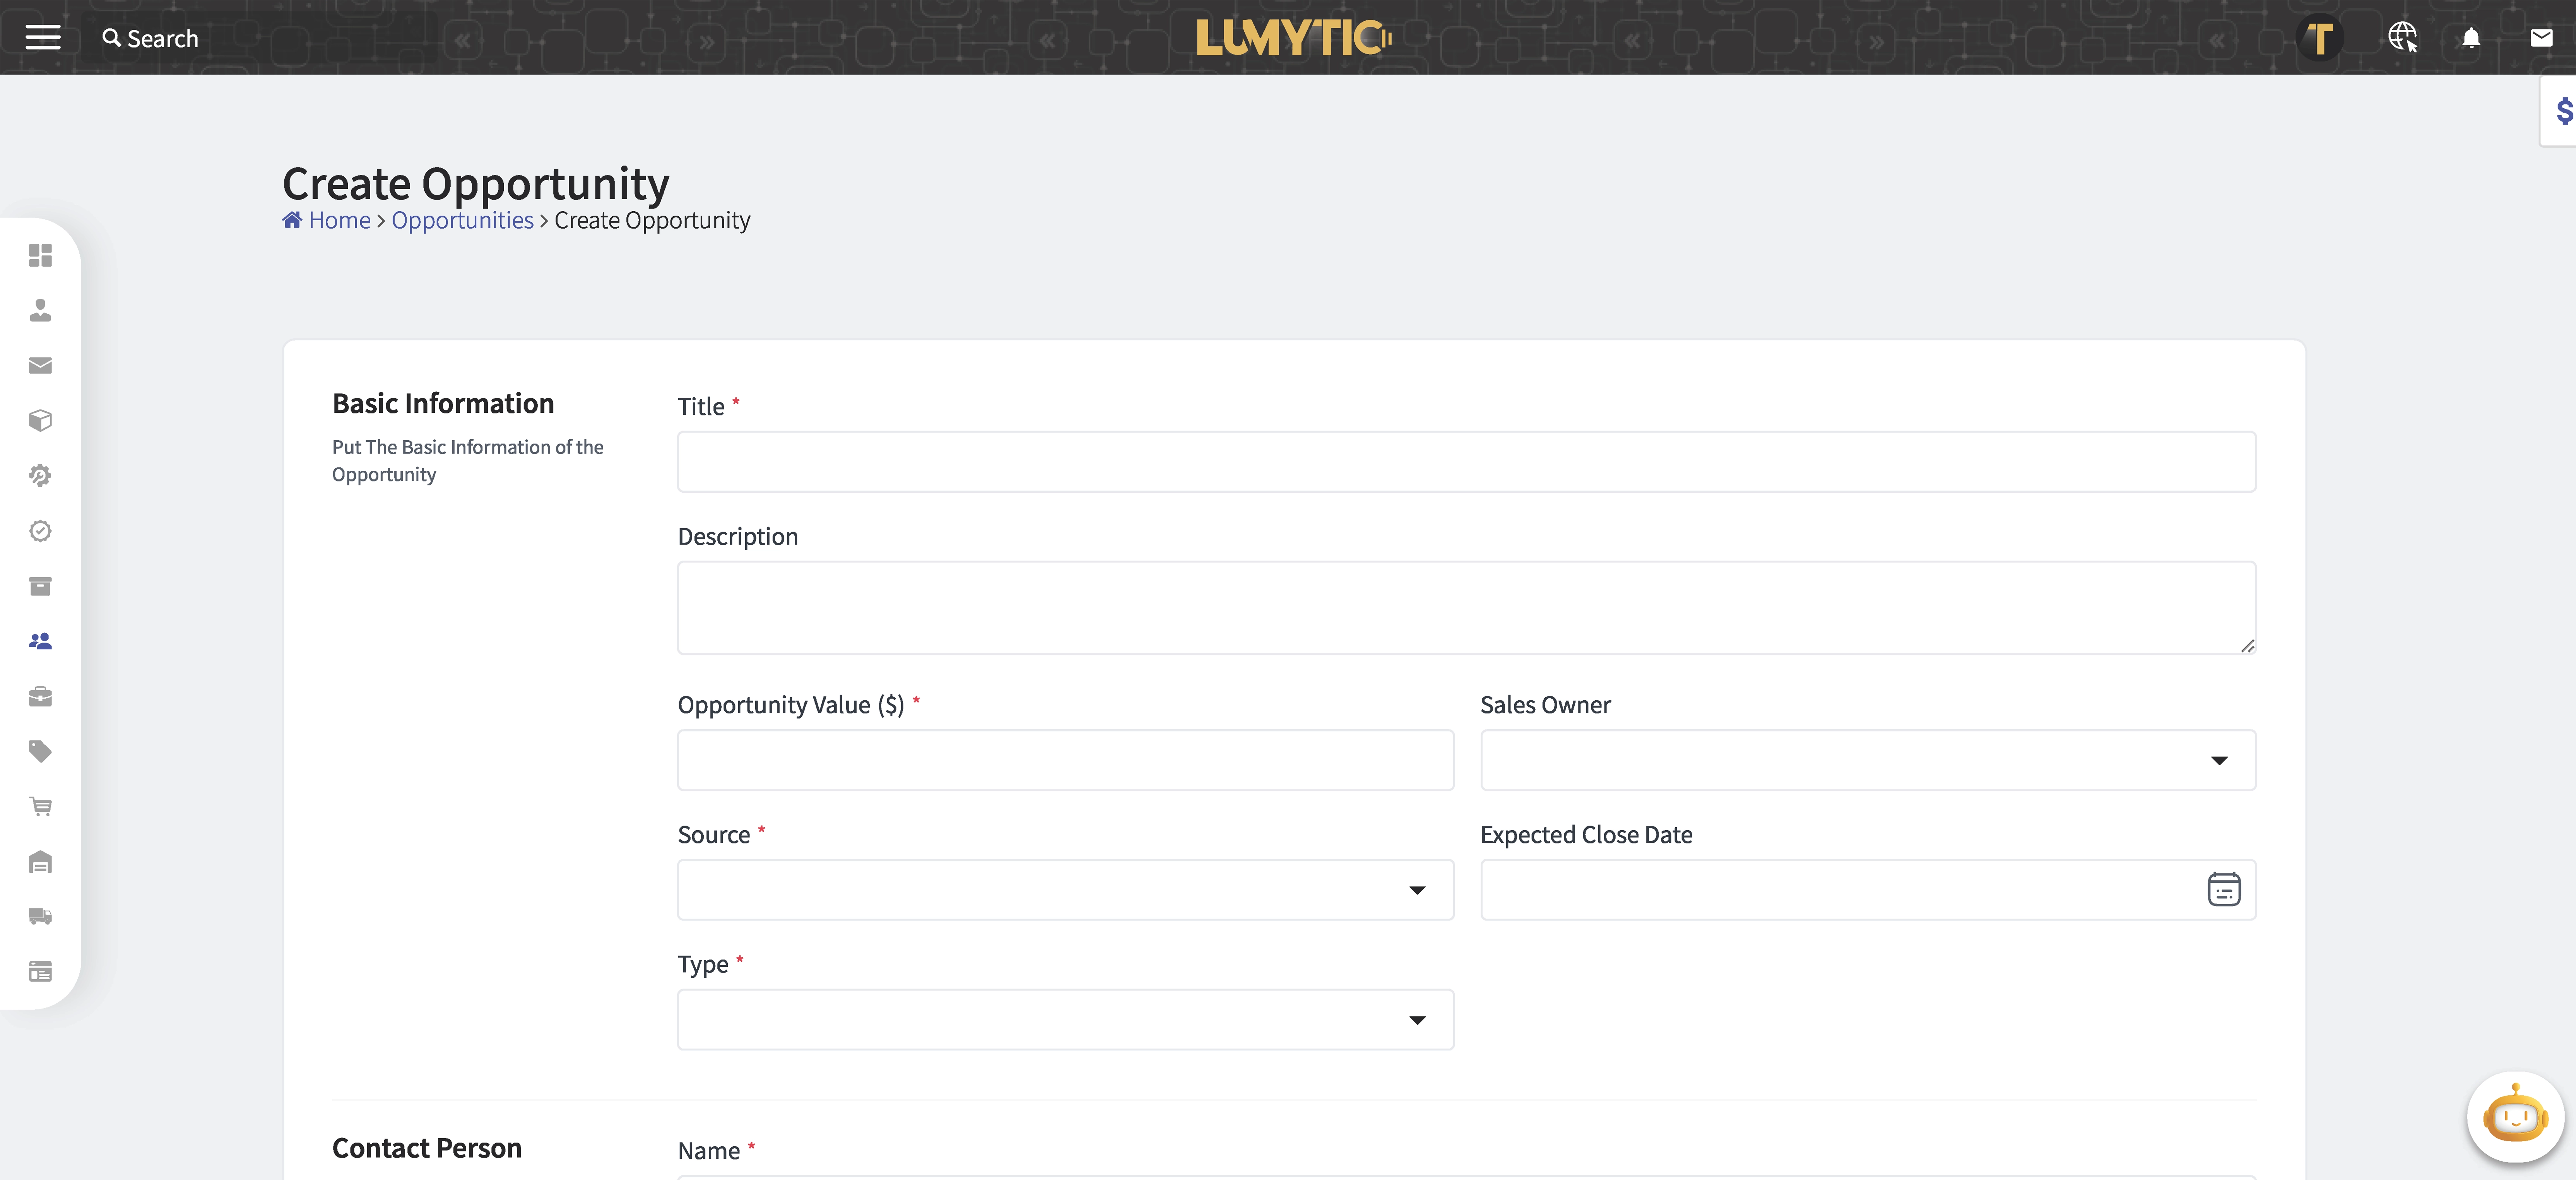
Task: Click inside the Title input field
Action: coord(1465,461)
